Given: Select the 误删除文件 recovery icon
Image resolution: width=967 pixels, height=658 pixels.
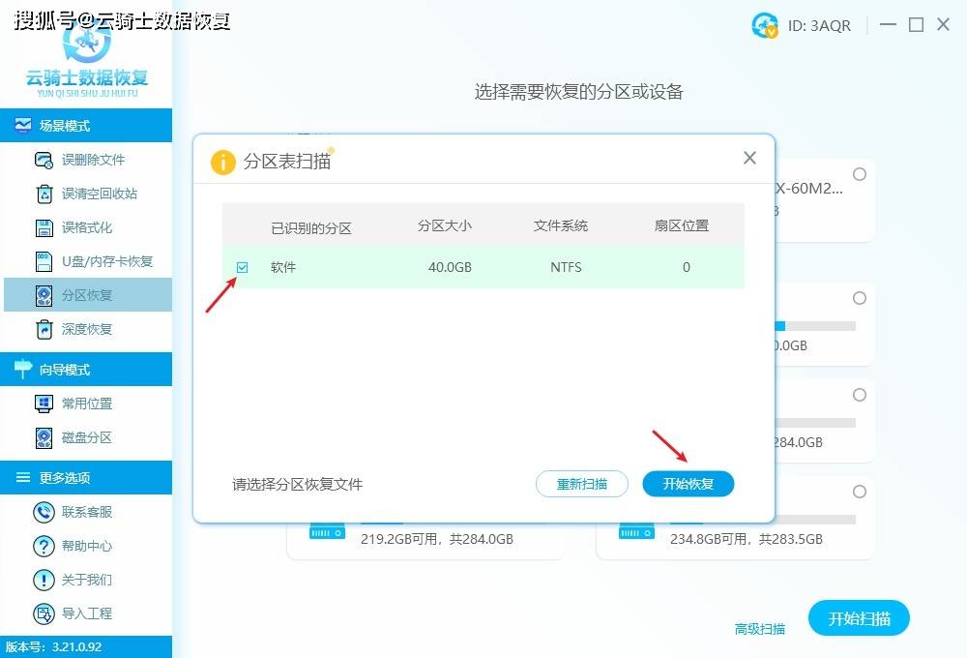Looking at the screenshot, I should [44, 160].
